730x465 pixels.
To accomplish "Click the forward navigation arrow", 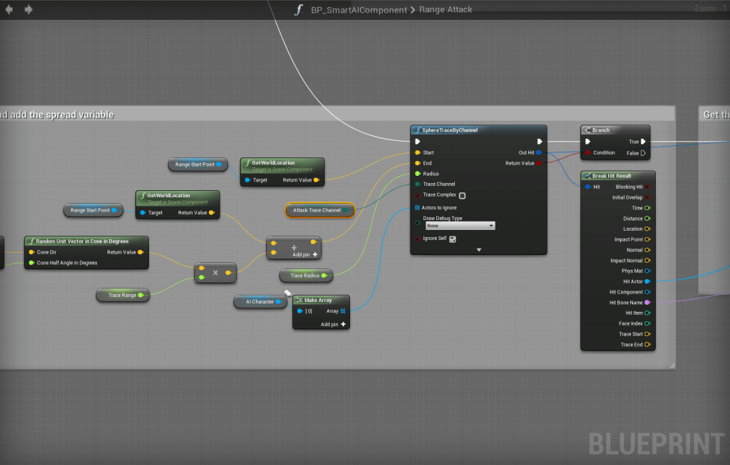I will coord(29,9).
